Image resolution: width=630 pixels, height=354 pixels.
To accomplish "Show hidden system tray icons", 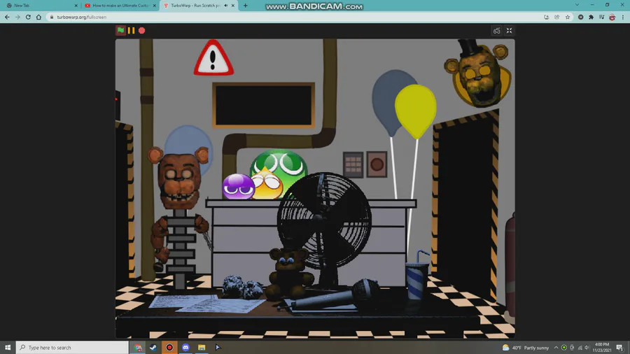I will [x=556, y=348].
